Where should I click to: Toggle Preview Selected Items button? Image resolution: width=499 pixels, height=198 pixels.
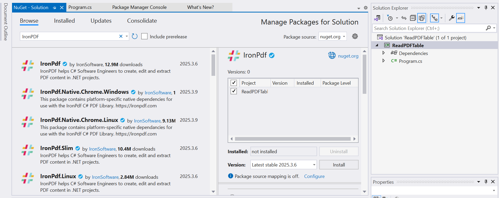tap(461, 18)
